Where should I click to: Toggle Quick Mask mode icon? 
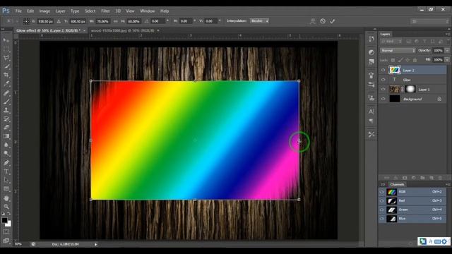click(x=6, y=232)
